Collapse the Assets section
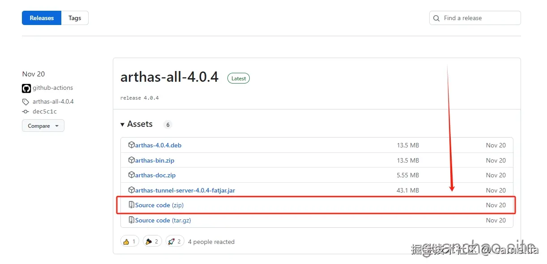The image size is (547, 264). [137, 124]
